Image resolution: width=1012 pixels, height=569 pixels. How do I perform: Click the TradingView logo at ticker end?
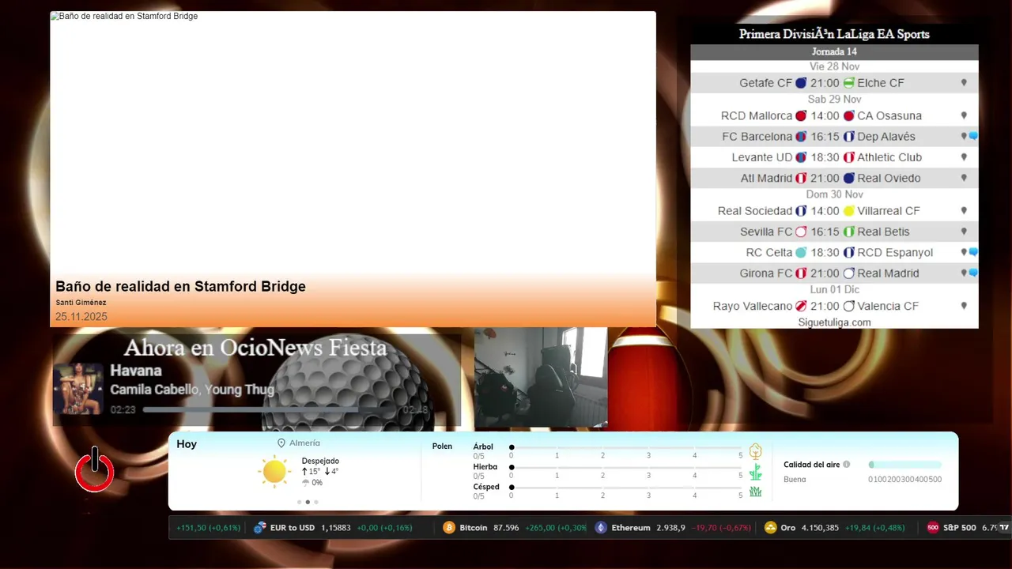[x=1004, y=527]
